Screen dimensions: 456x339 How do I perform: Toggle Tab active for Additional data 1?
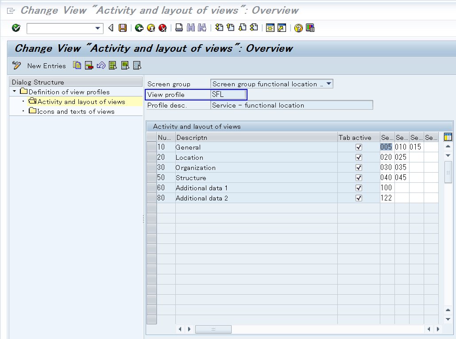point(359,188)
